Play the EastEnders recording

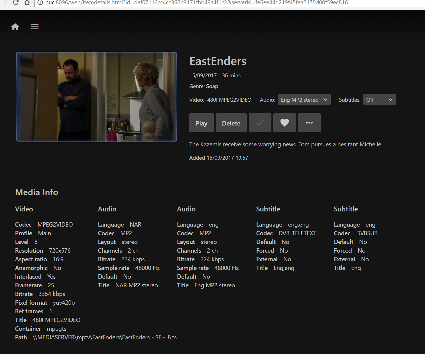(202, 123)
